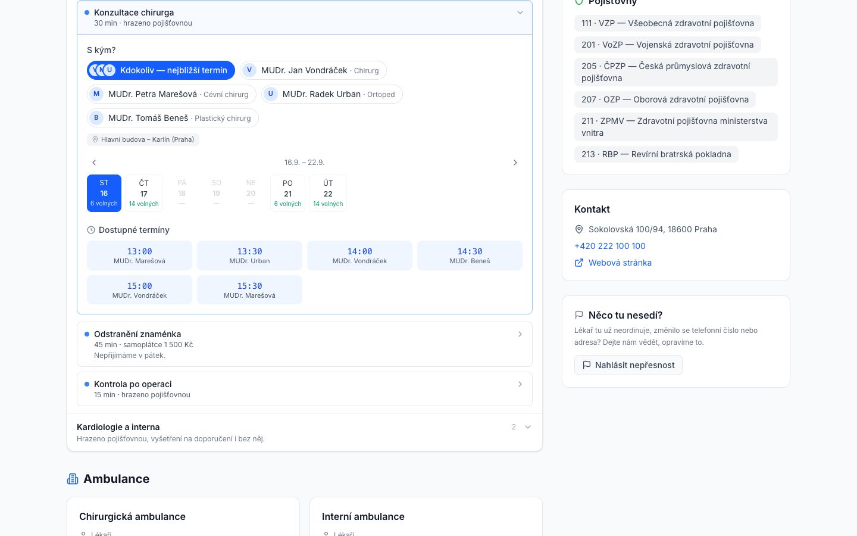
Task: Click the Ambulance section building icon
Action: tap(73, 479)
